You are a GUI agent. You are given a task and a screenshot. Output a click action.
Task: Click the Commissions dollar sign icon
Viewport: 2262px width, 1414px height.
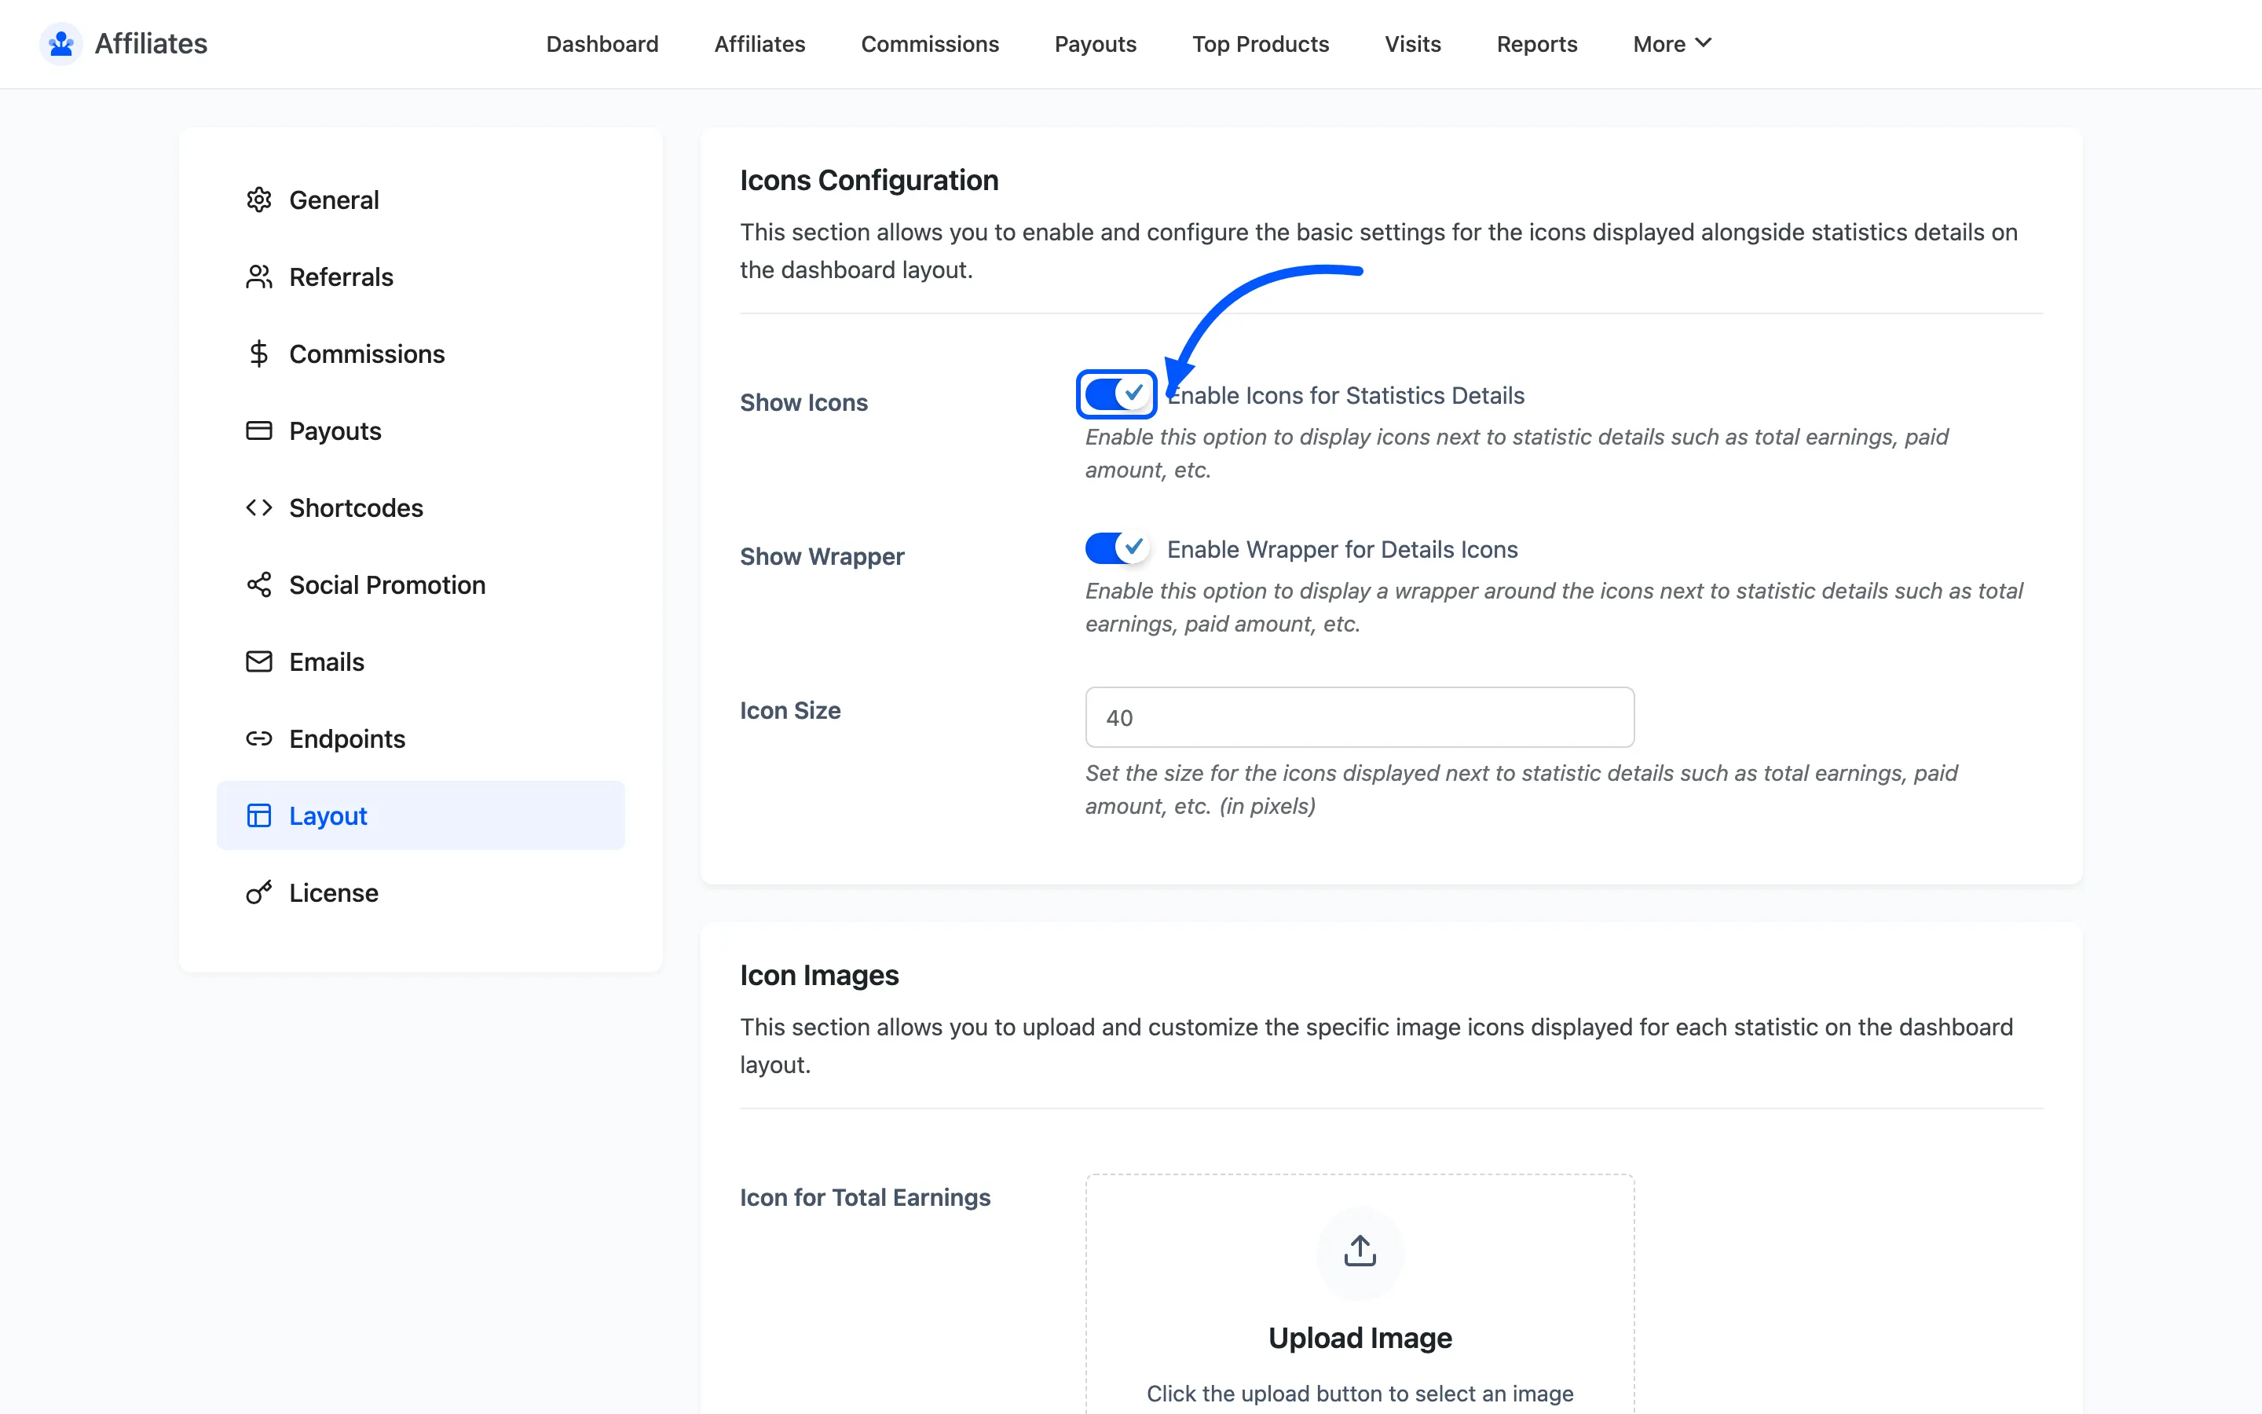(x=259, y=353)
